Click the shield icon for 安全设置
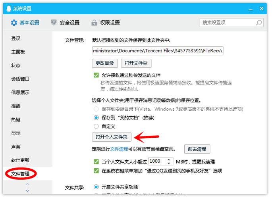 coord(54,22)
